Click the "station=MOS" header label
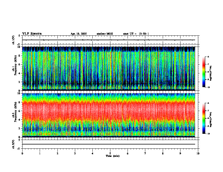Screen dimensions: 223x172 tap(105, 34)
